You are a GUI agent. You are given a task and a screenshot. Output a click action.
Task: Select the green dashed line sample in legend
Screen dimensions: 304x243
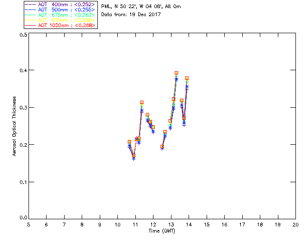(x=30, y=15)
